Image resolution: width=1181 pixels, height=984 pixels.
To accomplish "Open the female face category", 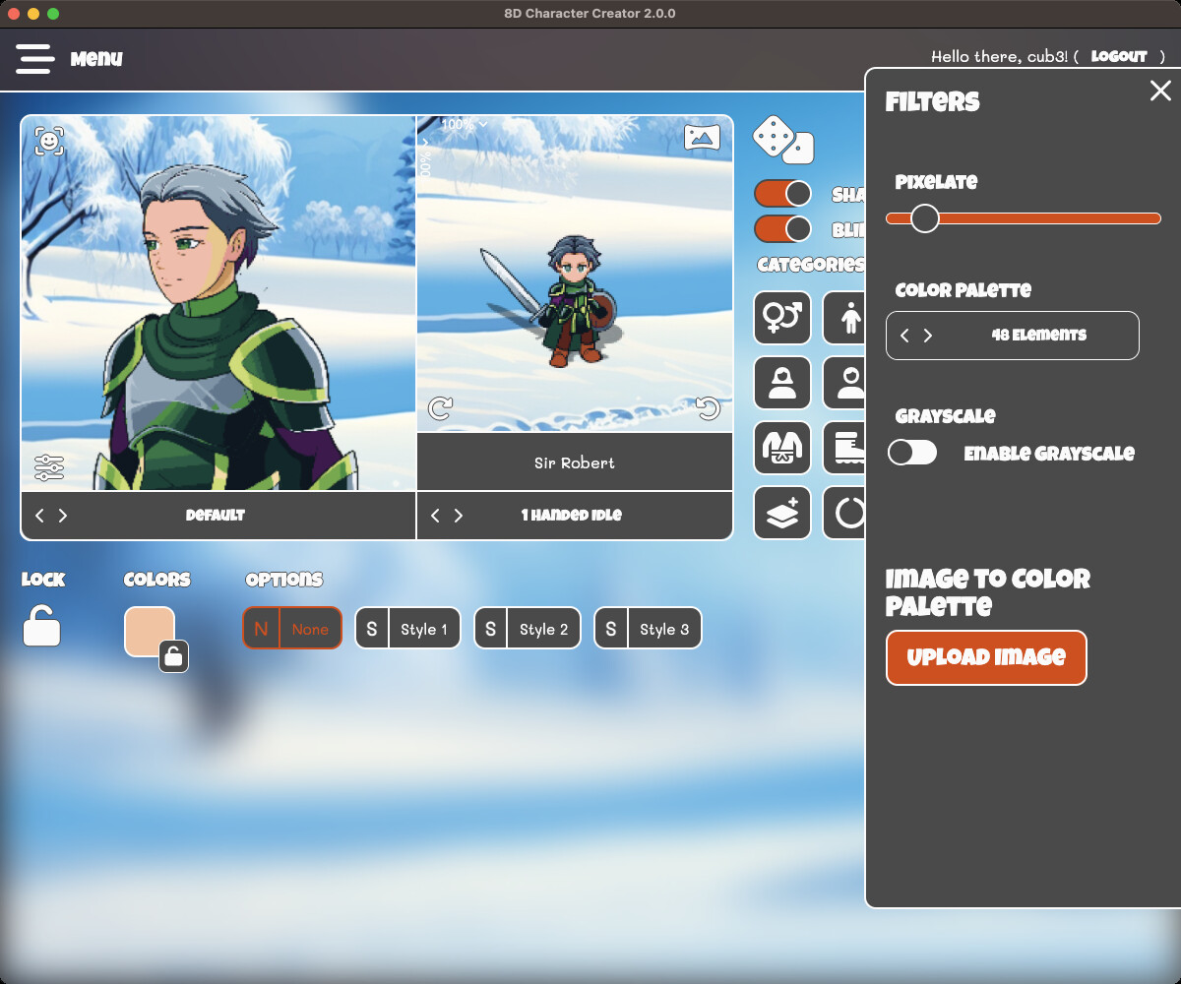I will [782, 383].
